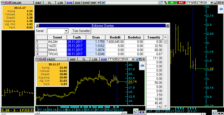Expand dropdown arrow next to IHLGM matriks logo
224x115 pixels.
(x=212, y=2)
